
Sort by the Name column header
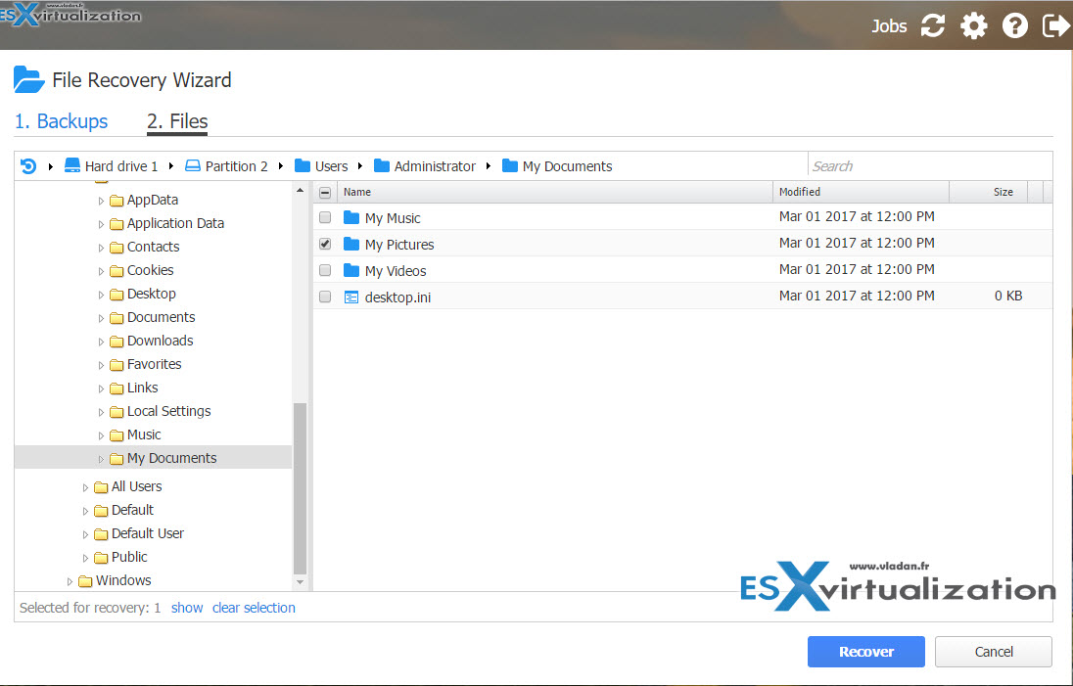pyautogui.click(x=554, y=192)
